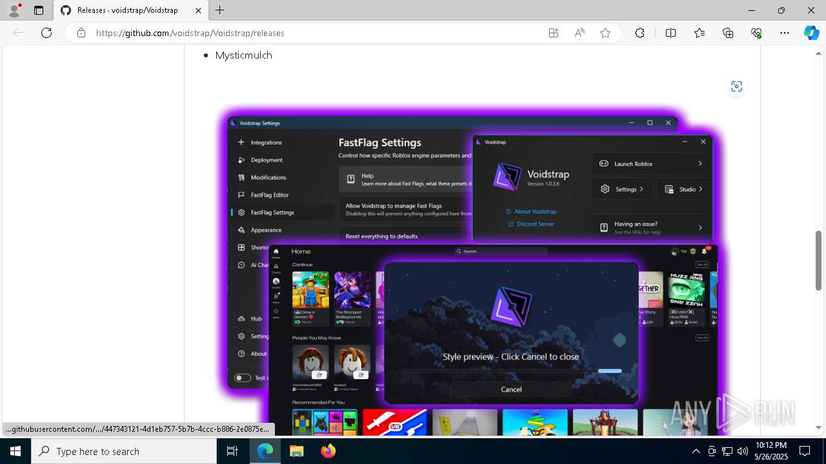The image size is (826, 464).
Task: View site information via lock icon
Action: [81, 33]
